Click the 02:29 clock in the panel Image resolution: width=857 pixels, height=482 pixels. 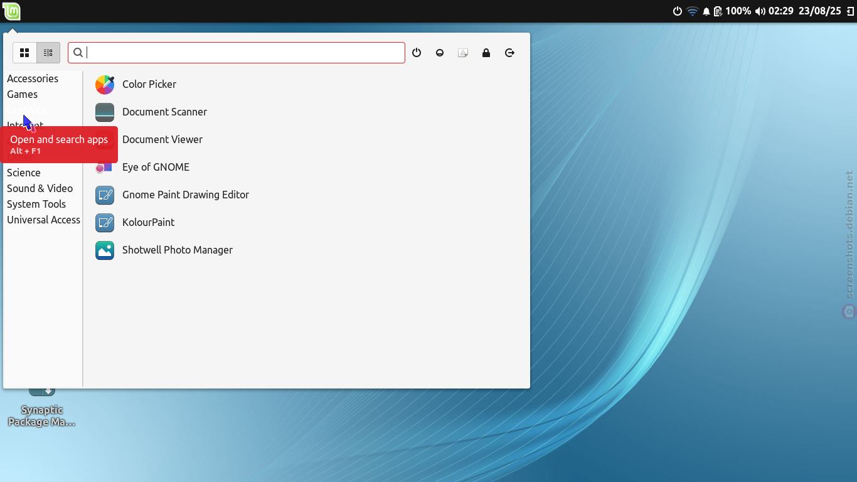[781, 11]
